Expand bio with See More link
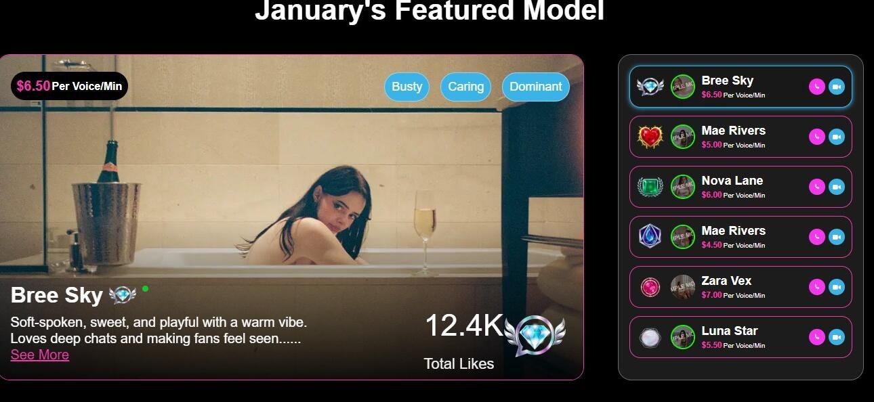 40,355
